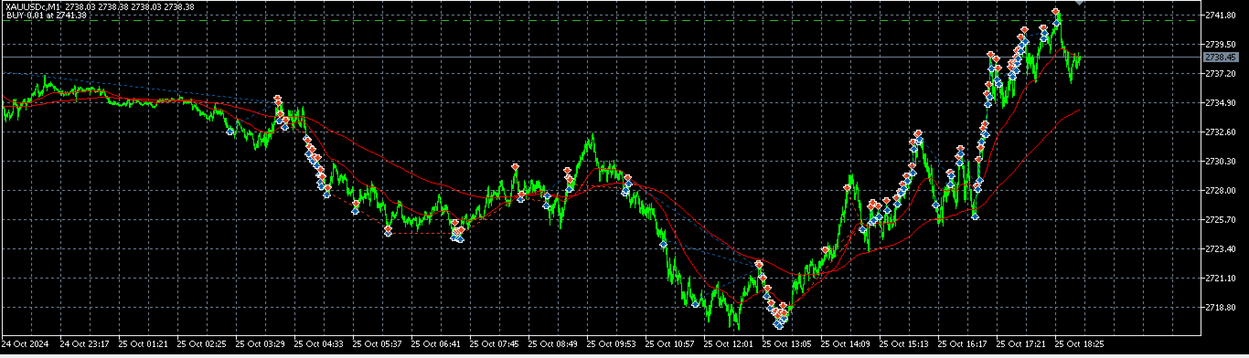Click the '25 Oct 18:25' time axis label

(1079, 344)
